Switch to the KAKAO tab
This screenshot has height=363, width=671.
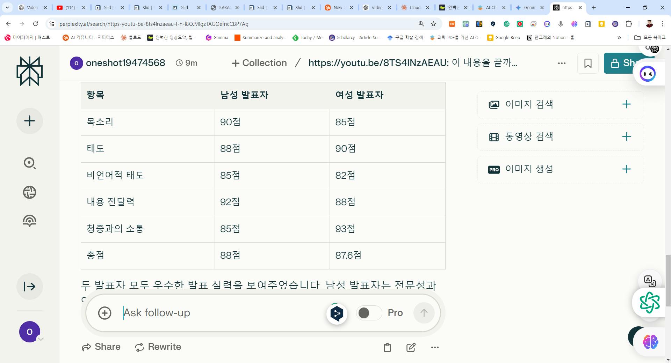225,7
